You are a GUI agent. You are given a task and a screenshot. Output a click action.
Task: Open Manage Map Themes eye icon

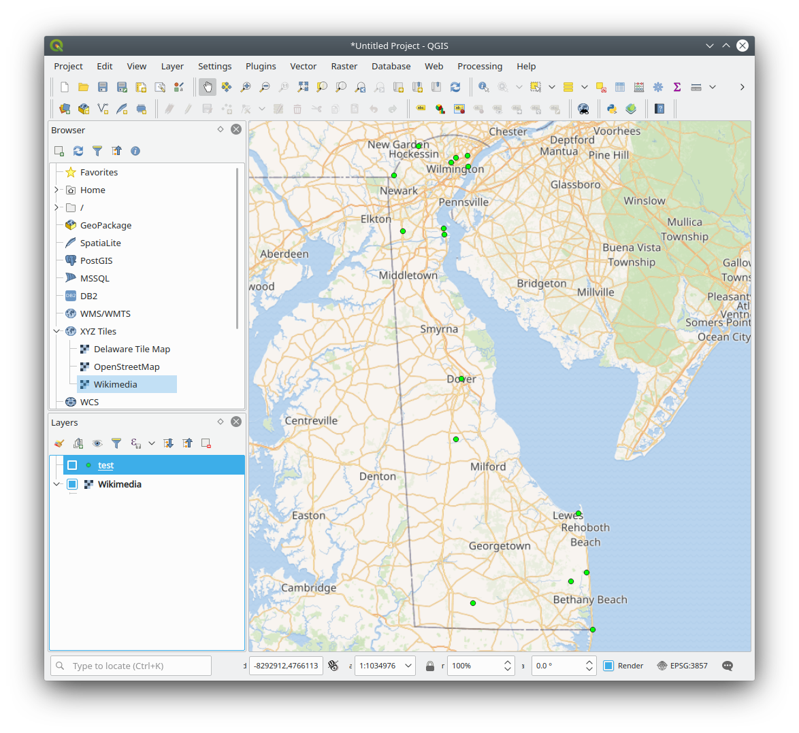(97, 443)
